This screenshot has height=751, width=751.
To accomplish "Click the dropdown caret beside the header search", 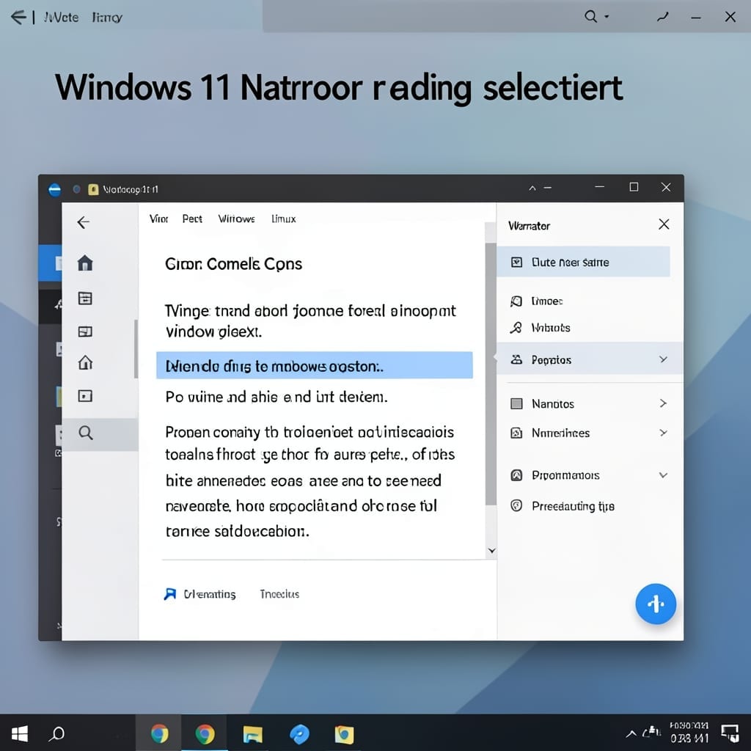I will [607, 17].
